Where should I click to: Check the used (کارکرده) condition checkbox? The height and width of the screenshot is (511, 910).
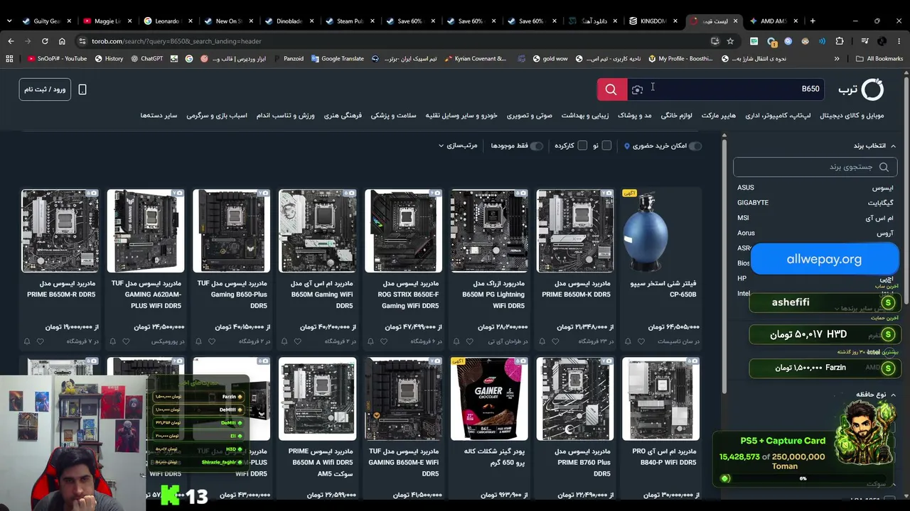[582, 145]
